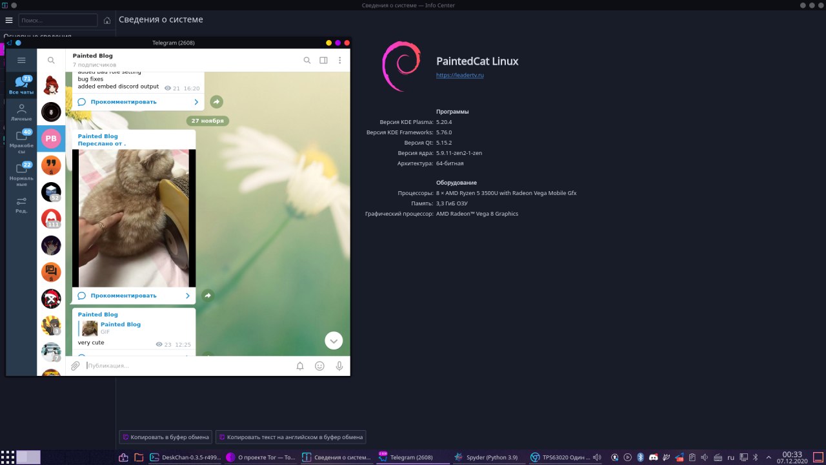Click the '27 ноября' date badge
The height and width of the screenshot is (465, 826).
pos(208,121)
